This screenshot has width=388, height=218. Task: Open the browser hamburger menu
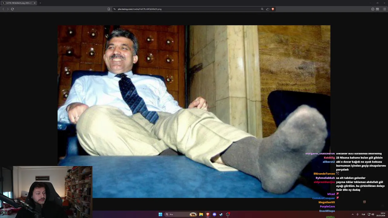tap(385, 9)
